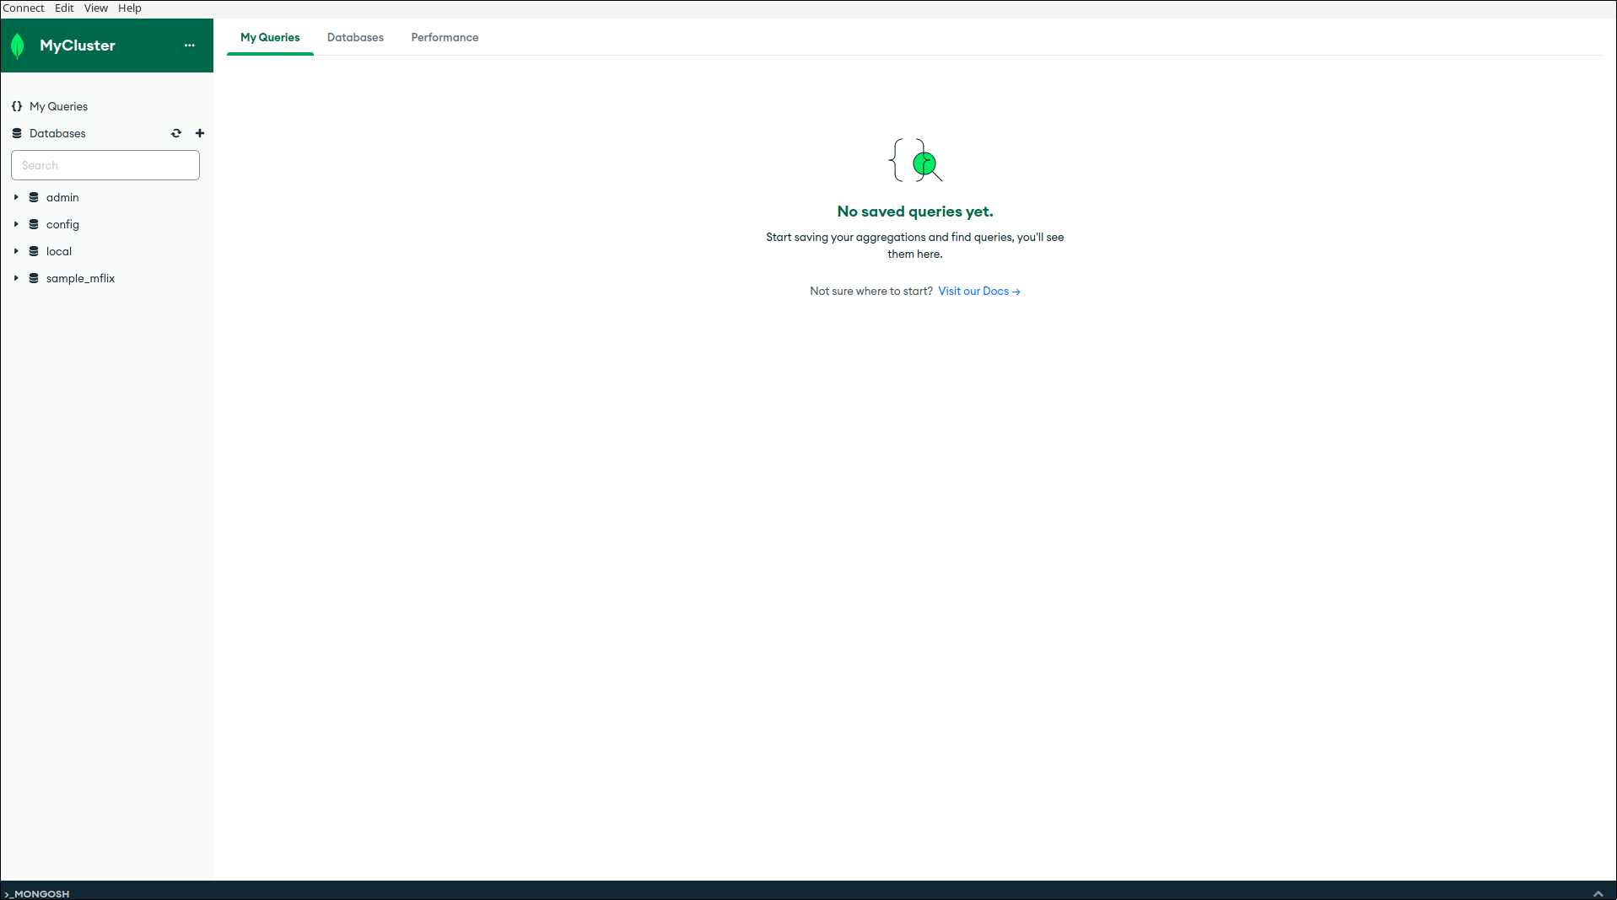
Task: Switch to the Performance tab
Action: [x=445, y=38]
